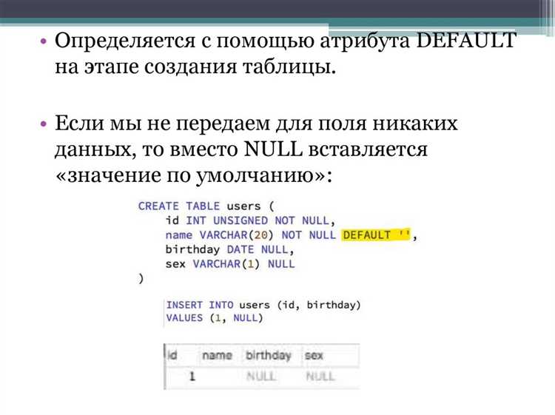Click the VALUES (1, NULL) line

214,318
